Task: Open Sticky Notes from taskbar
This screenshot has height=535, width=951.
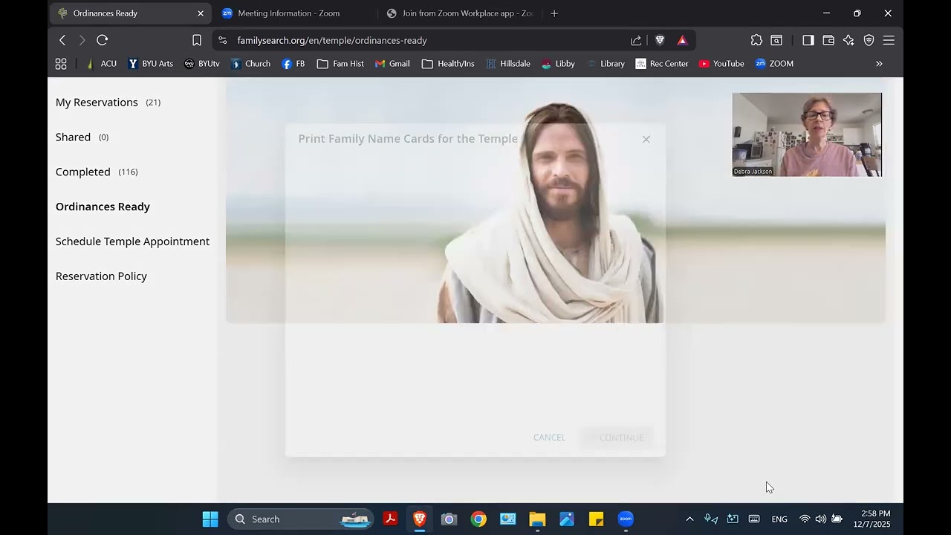Action: coord(596,519)
